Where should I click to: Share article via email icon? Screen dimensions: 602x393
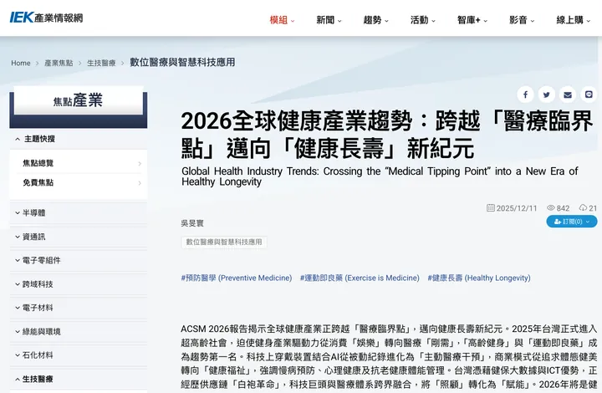point(568,94)
